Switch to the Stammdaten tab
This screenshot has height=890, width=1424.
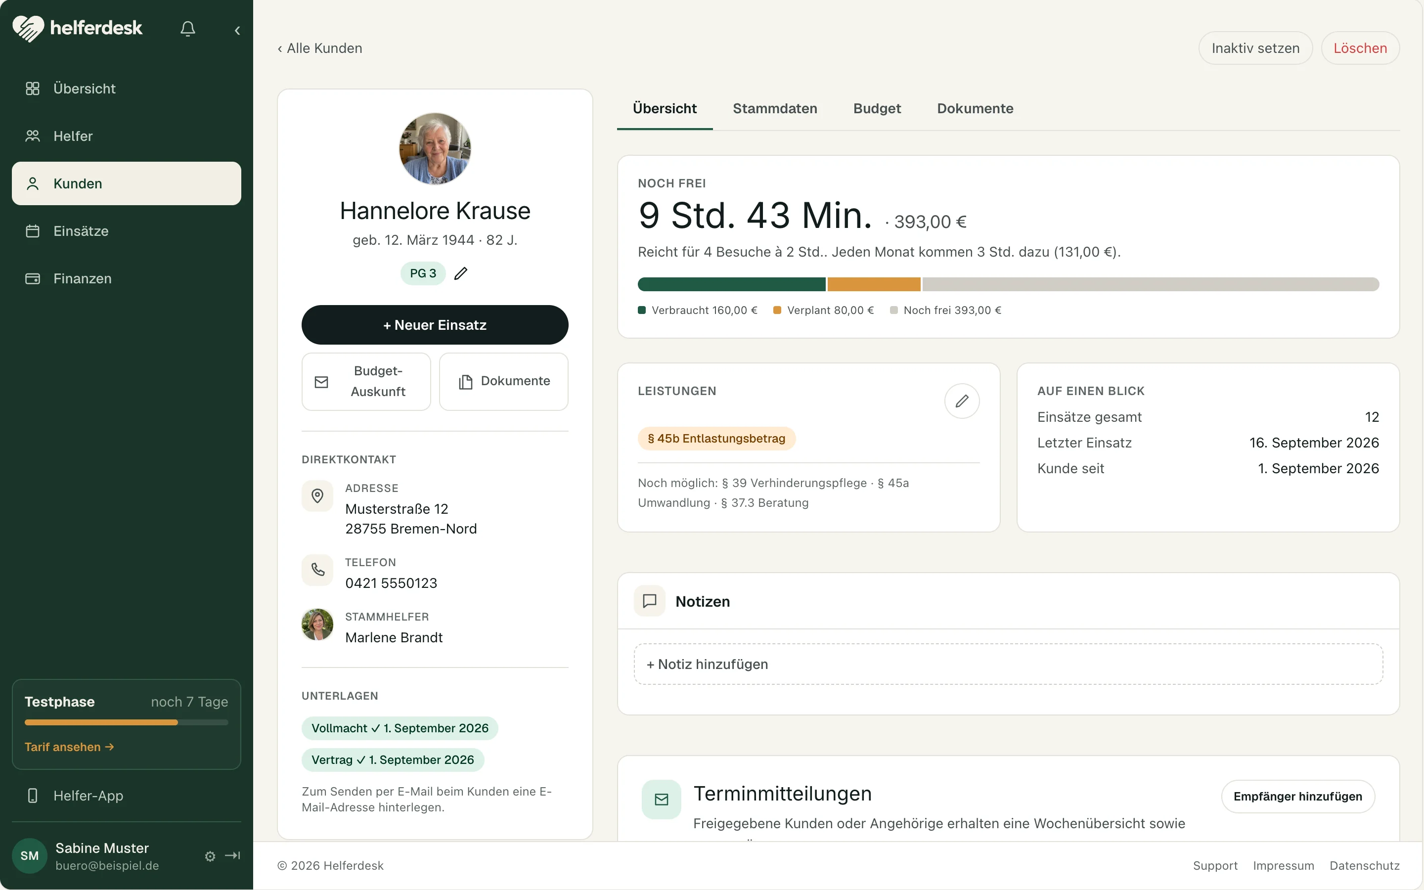click(x=775, y=108)
